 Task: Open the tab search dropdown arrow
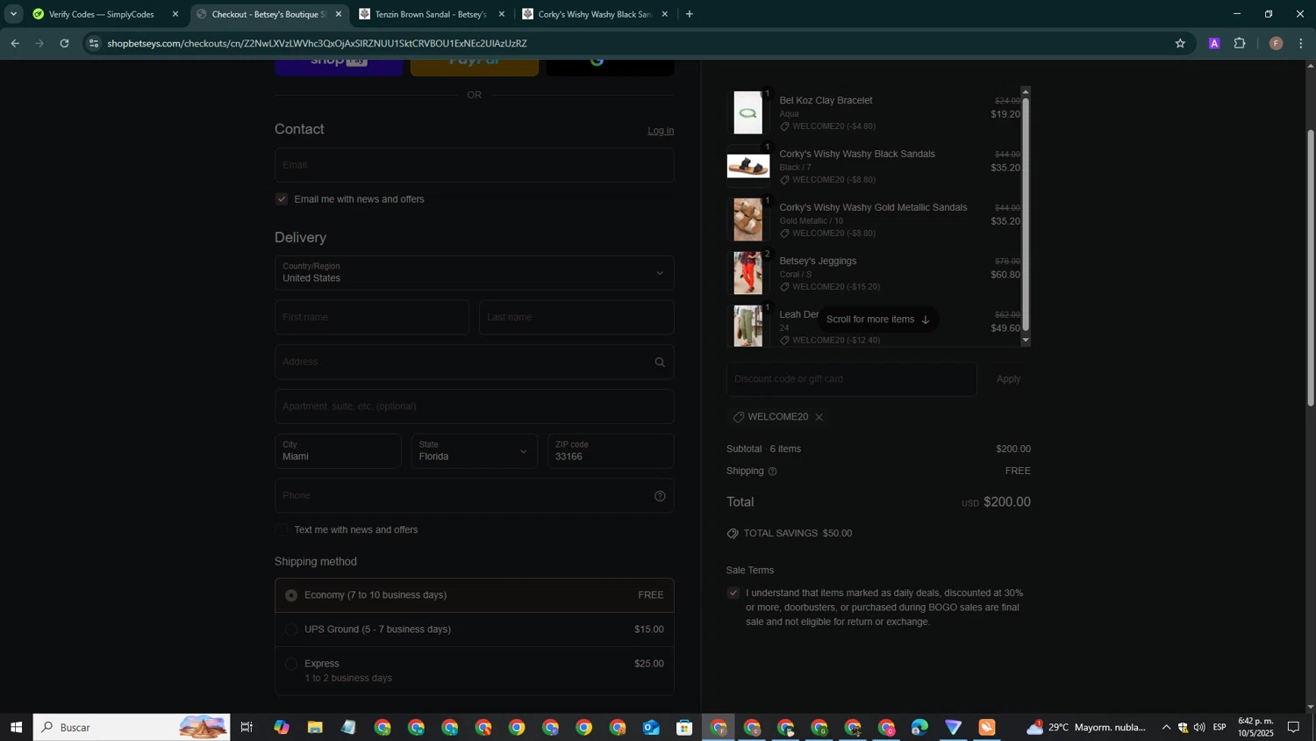click(13, 14)
